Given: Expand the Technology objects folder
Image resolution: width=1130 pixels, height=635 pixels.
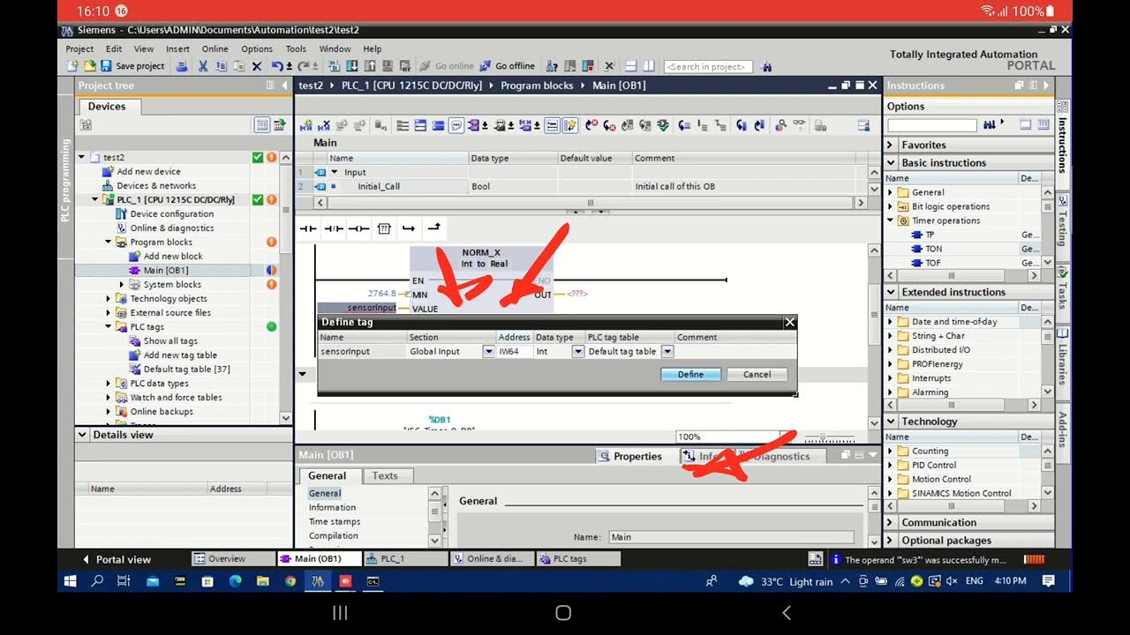Looking at the screenshot, I should pyautogui.click(x=109, y=298).
